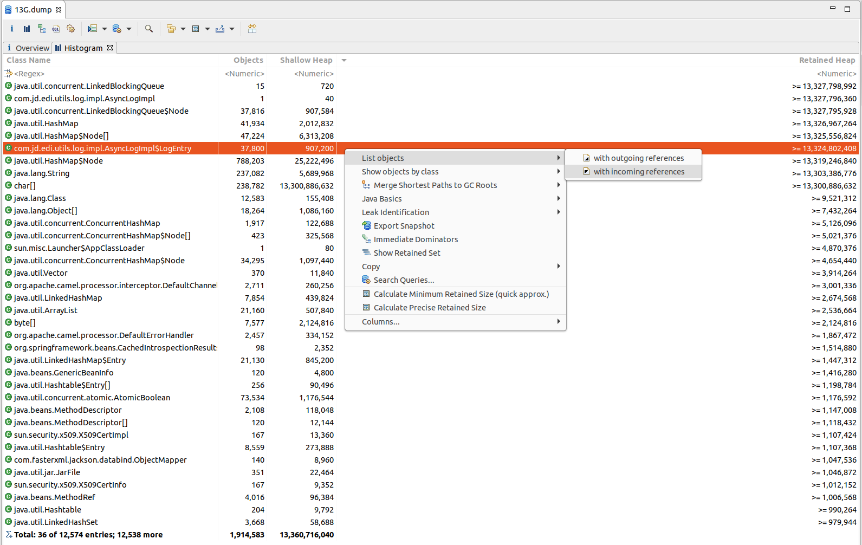
Task: Select Calculate Minimum Retained Size (quick approx.)
Action: tap(456, 294)
